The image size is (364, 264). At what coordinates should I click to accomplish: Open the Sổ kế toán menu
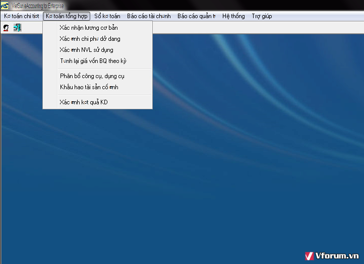click(107, 16)
